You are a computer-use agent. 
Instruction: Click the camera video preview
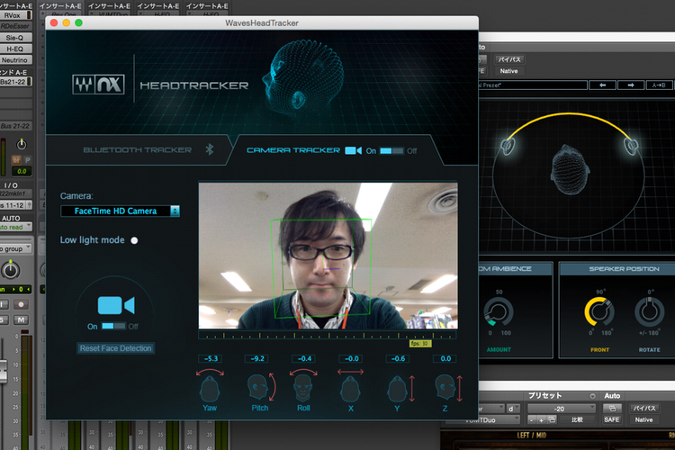coord(328,256)
